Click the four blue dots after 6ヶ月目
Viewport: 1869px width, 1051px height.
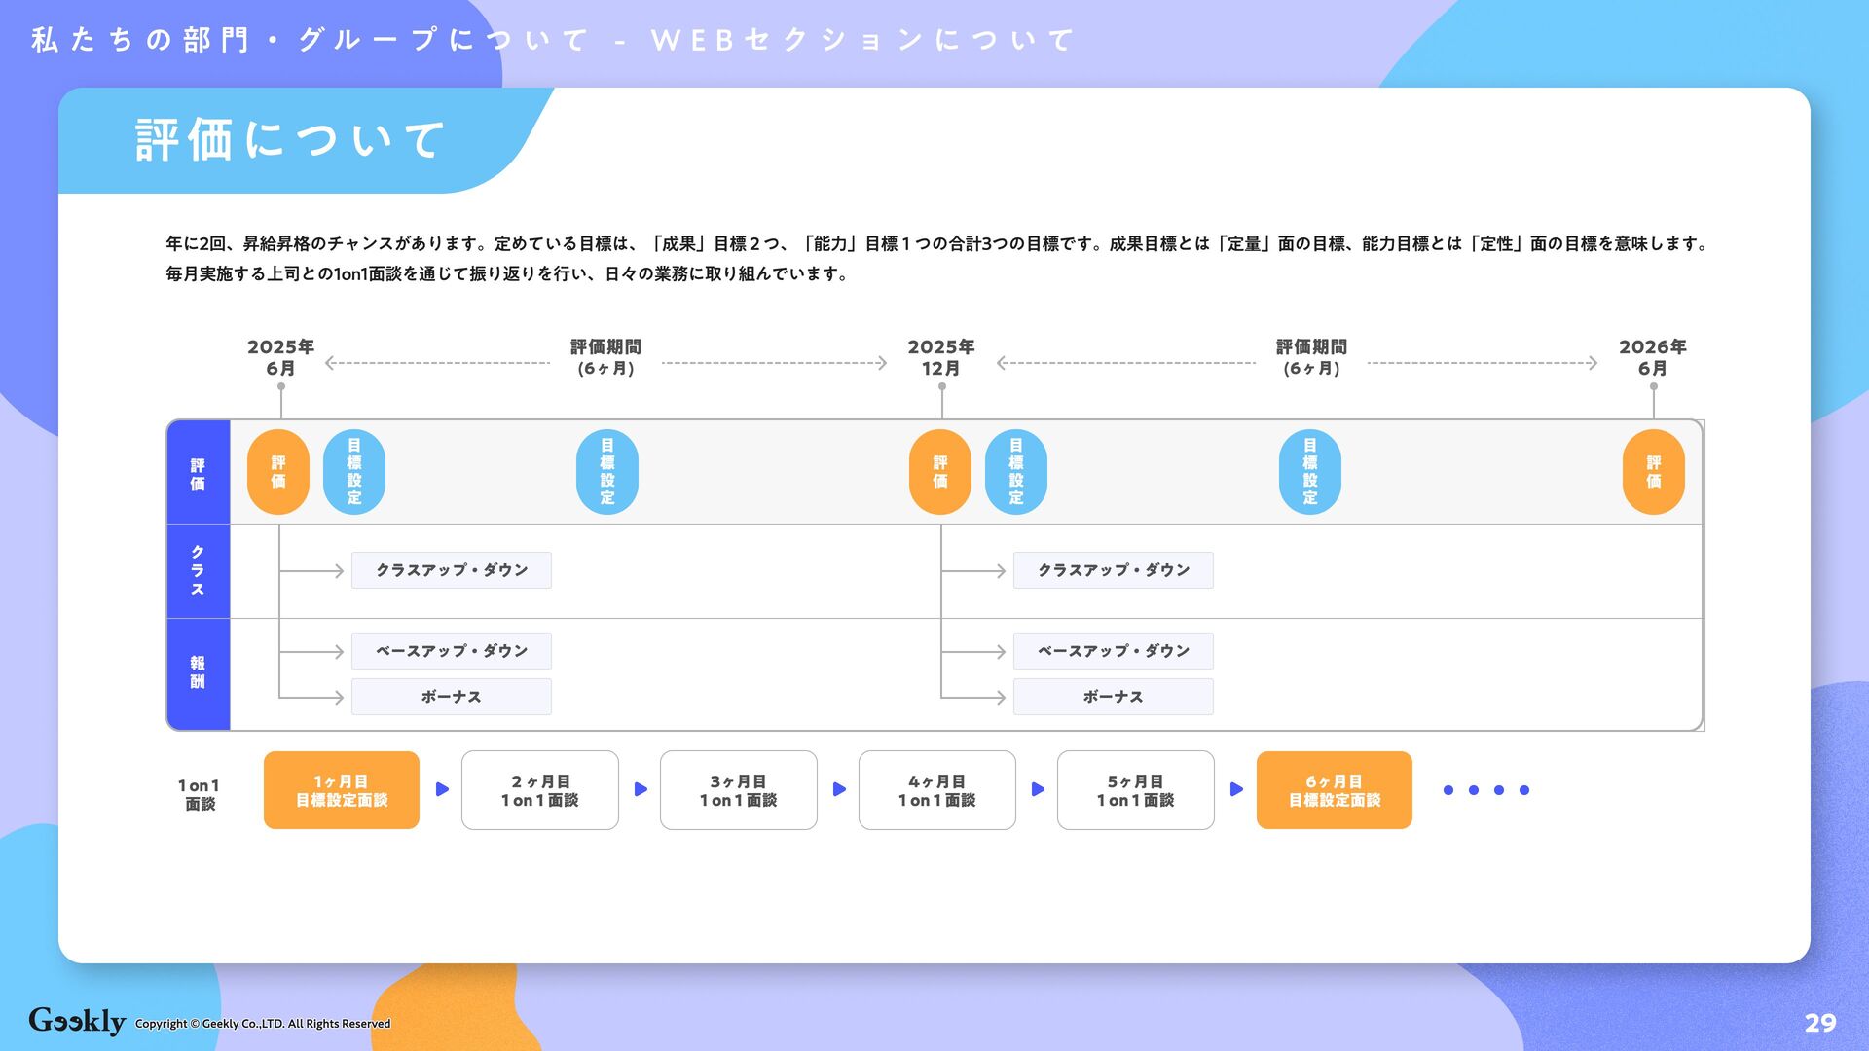point(1485,790)
